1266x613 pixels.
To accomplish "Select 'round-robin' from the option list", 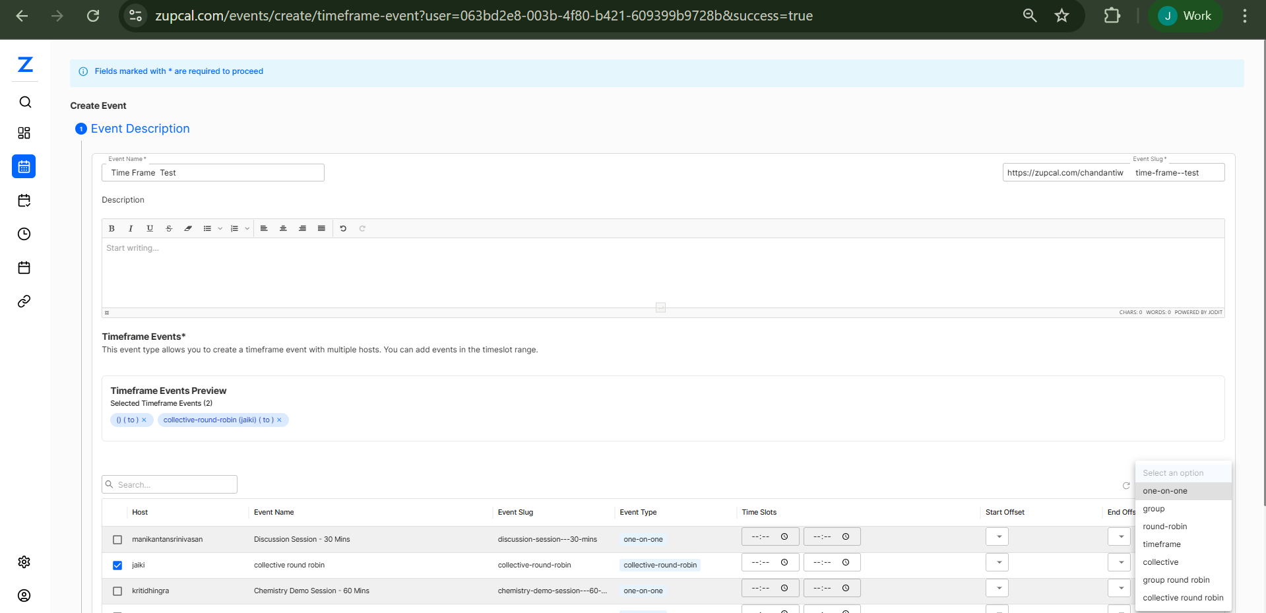I will [1164, 527].
